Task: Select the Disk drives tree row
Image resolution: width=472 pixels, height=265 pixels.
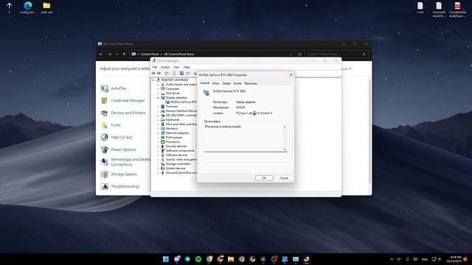Action: click(x=173, y=93)
